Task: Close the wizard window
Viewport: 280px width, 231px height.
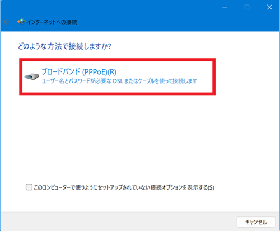Action: [269, 7]
